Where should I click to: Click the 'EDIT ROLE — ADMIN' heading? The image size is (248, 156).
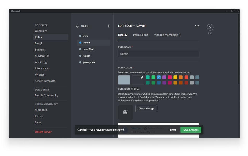click(132, 26)
